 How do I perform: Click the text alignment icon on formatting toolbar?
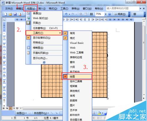click(135, 14)
